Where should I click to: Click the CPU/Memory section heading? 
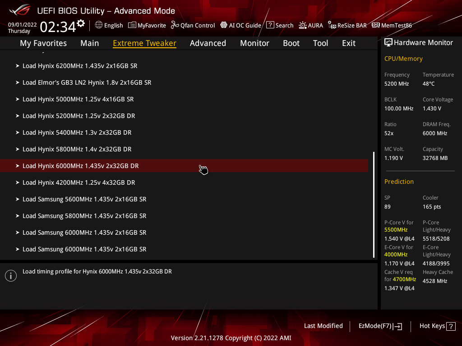403,59
